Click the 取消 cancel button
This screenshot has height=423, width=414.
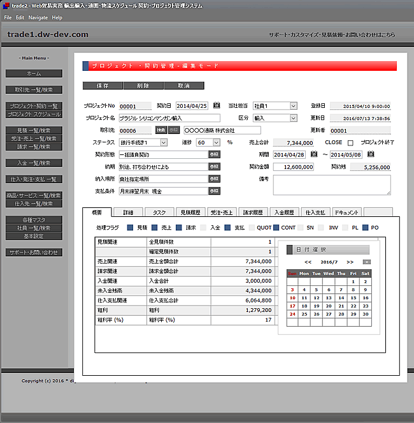184,85
